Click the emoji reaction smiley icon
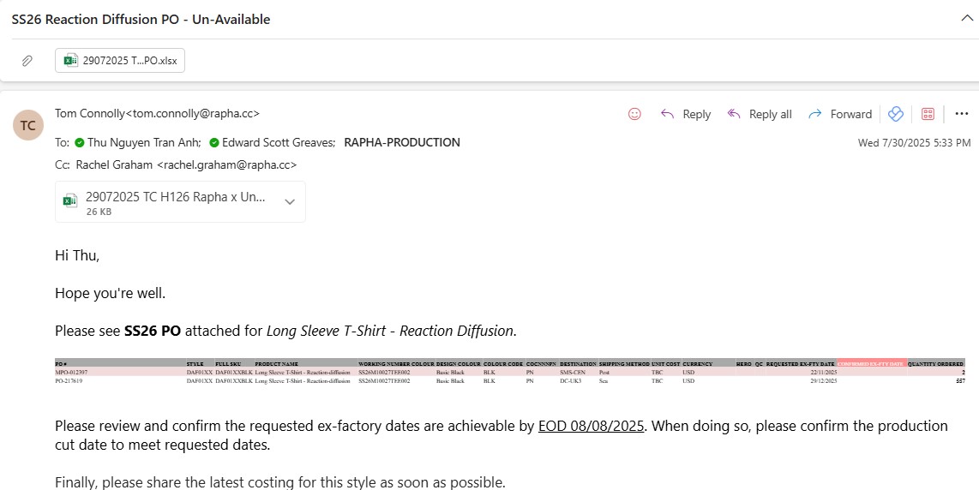The image size is (979, 490). click(634, 114)
